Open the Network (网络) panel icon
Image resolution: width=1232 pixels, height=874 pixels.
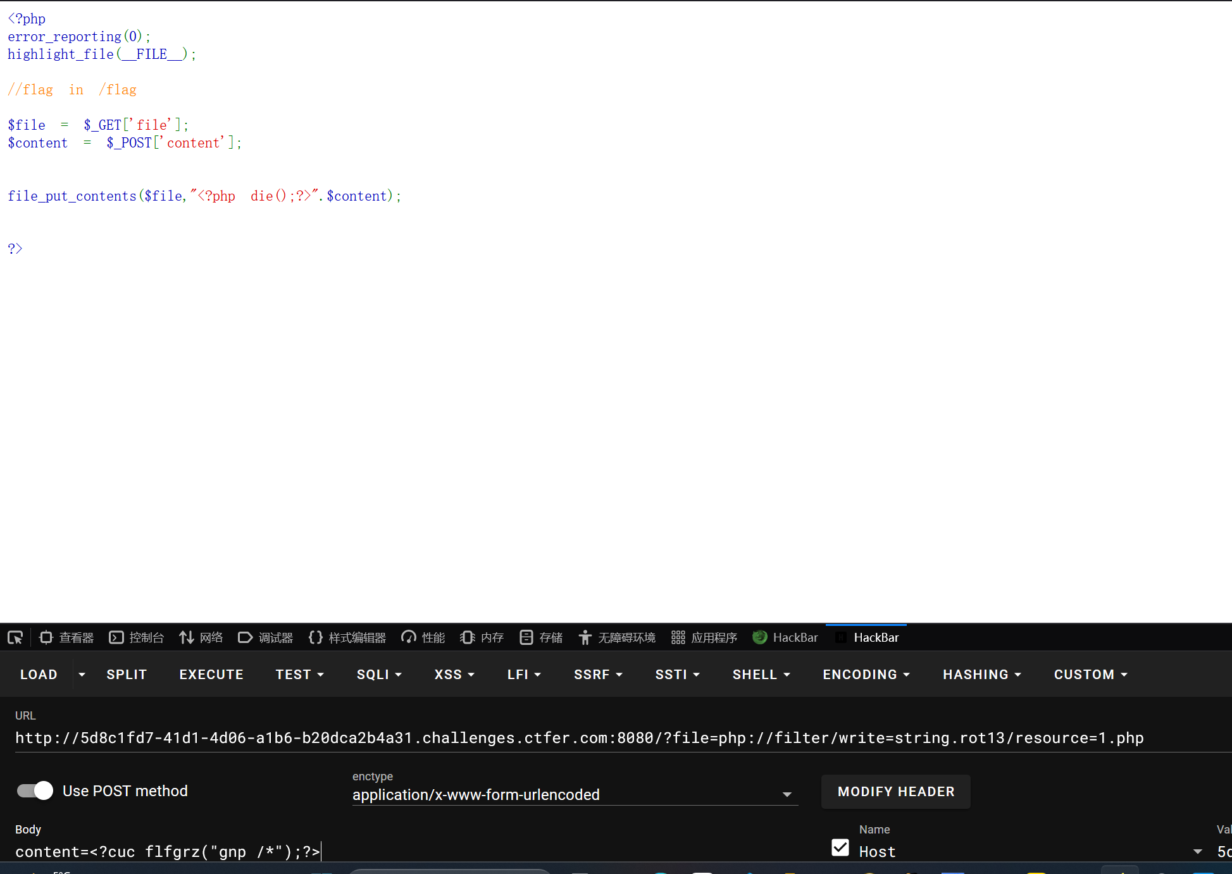coord(187,637)
